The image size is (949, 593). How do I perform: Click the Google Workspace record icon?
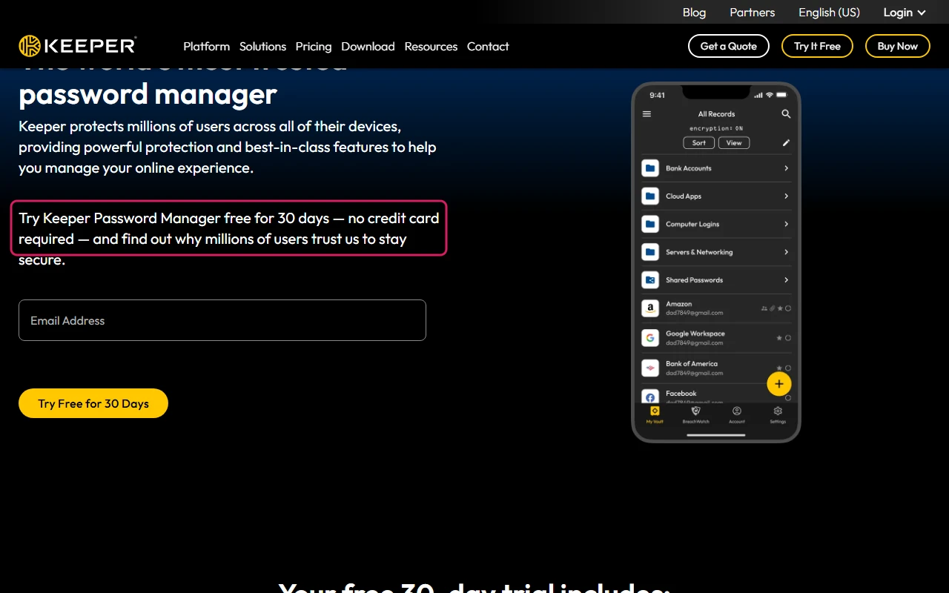coord(650,338)
